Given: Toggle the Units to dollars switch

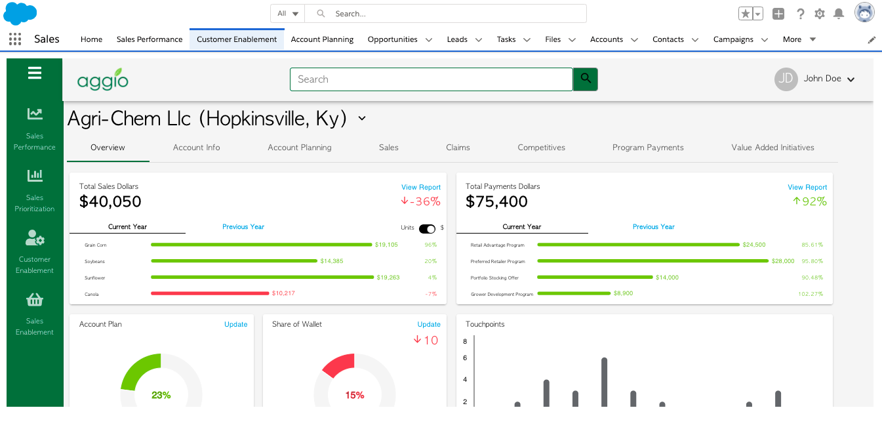Looking at the screenshot, I should [427, 228].
